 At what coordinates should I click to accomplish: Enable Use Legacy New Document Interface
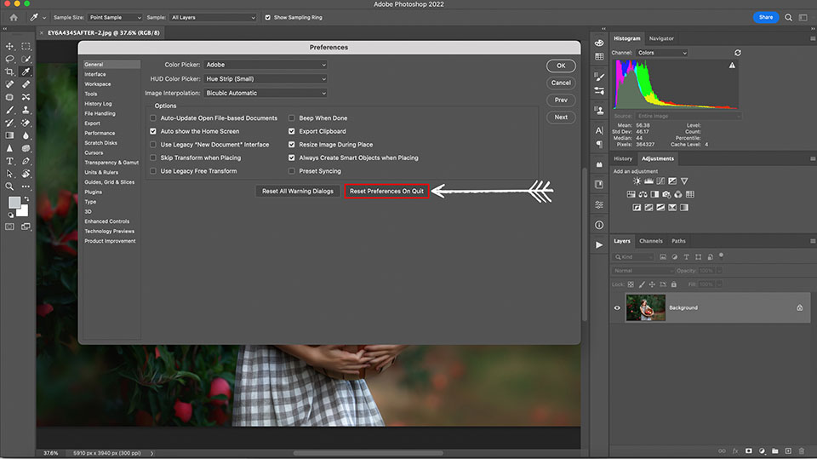(x=152, y=145)
